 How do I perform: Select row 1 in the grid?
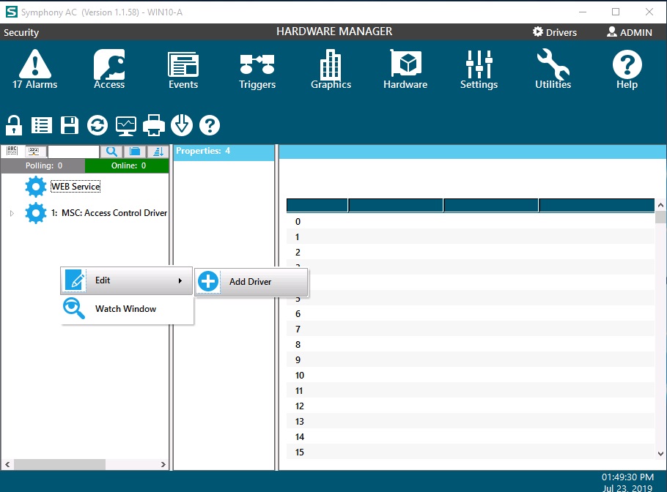tap(471, 236)
